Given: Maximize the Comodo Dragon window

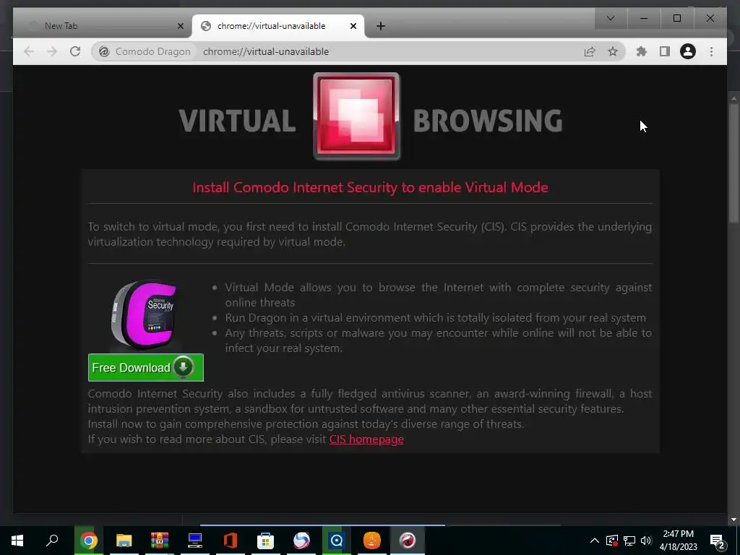Looking at the screenshot, I should (676, 18).
